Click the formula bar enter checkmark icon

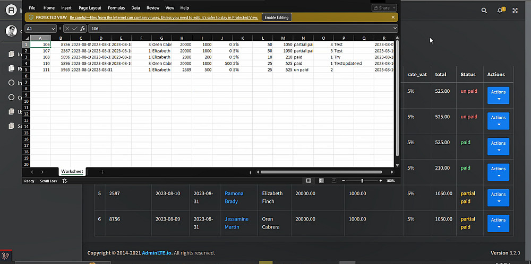pyautogui.click(x=75, y=29)
